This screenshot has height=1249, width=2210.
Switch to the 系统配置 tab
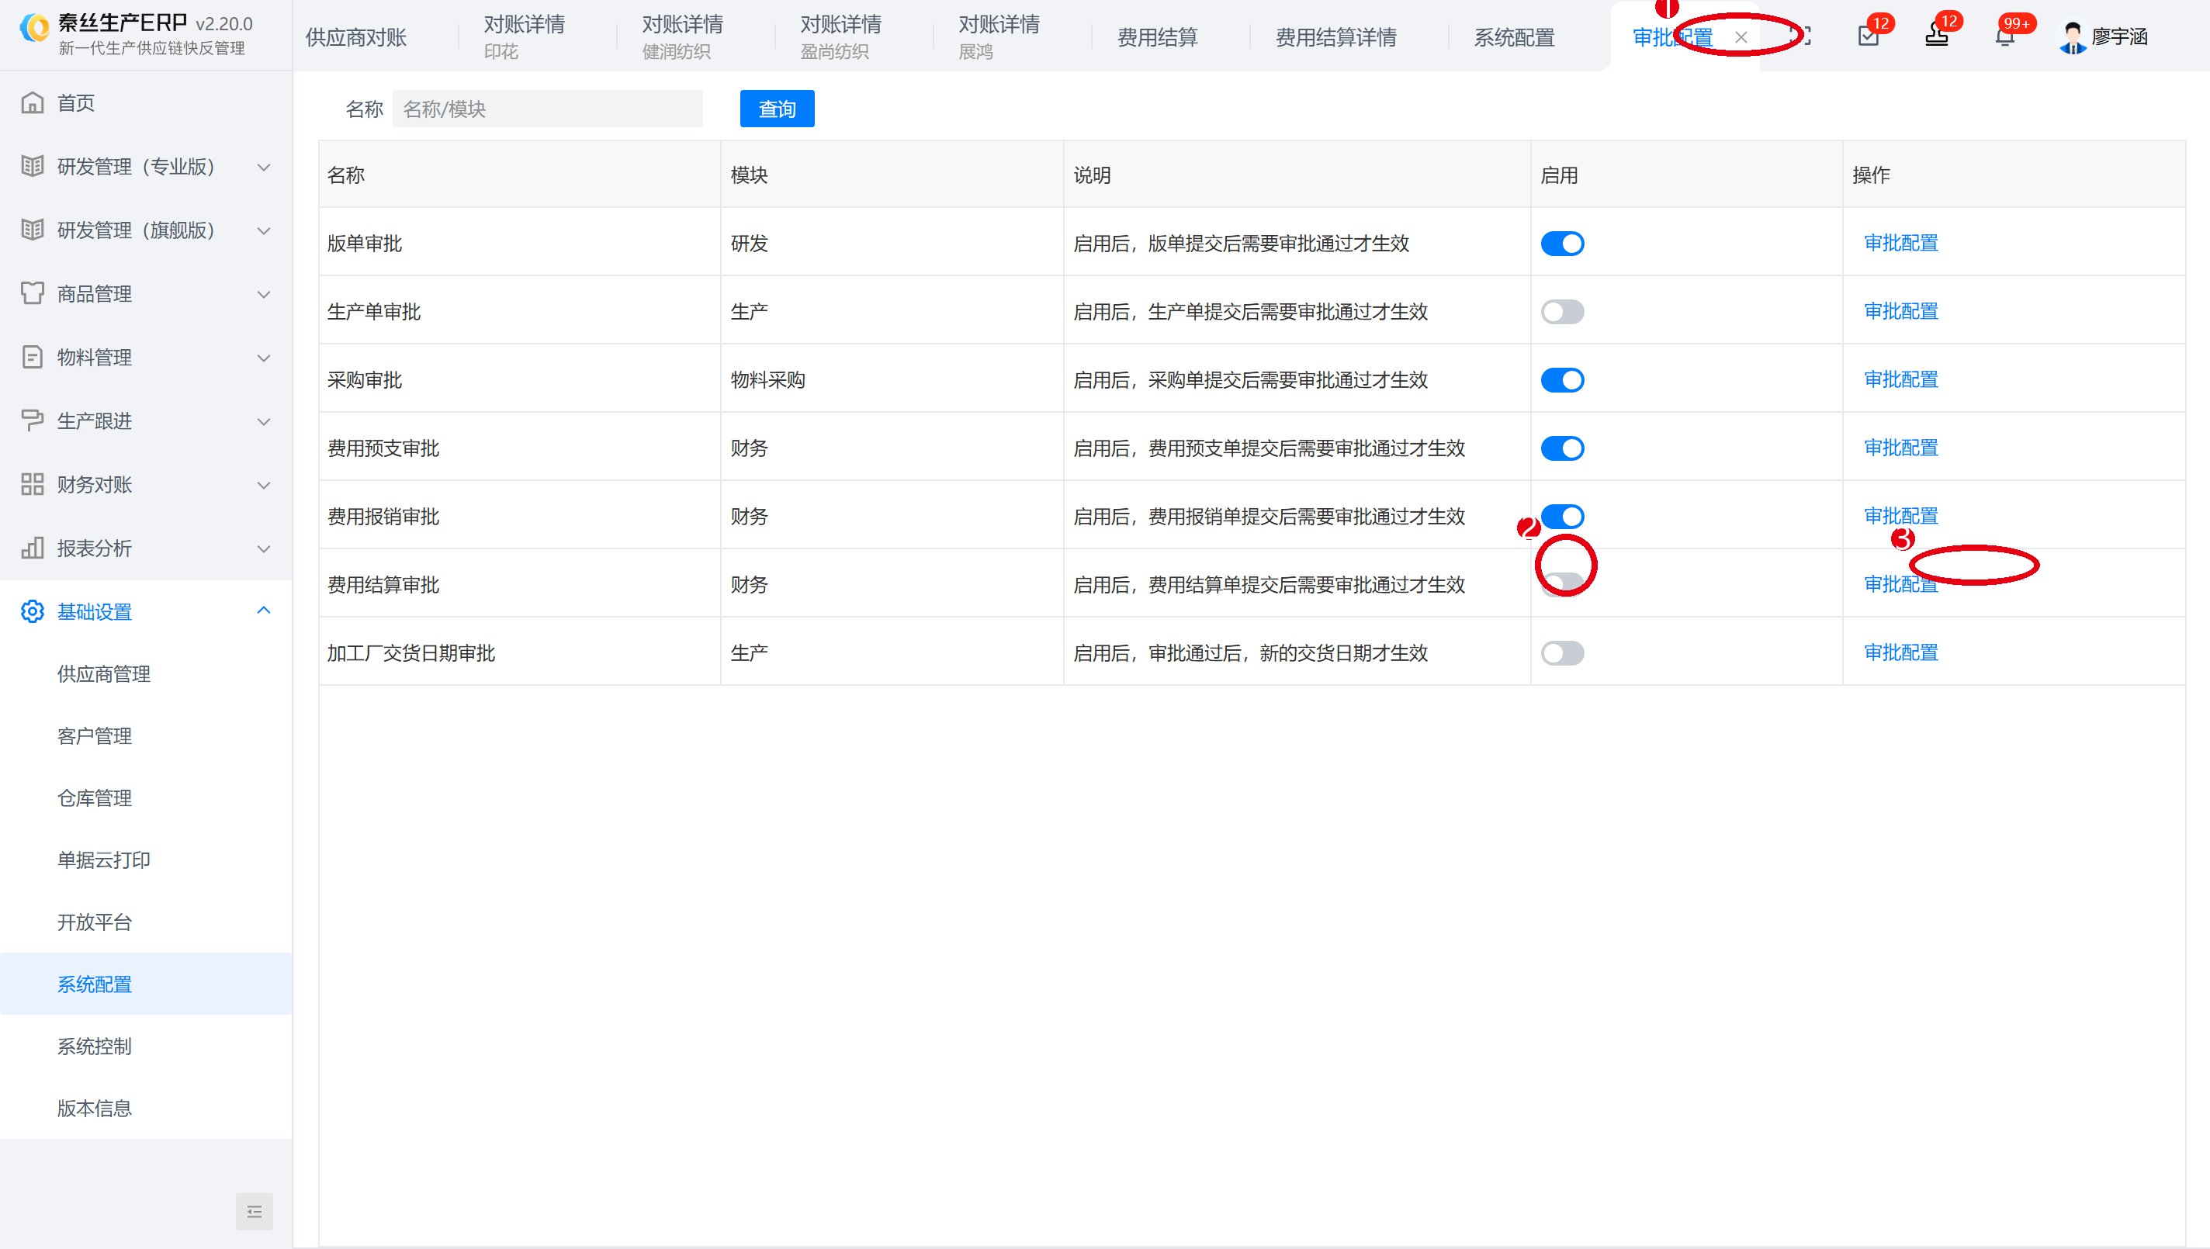click(1514, 37)
